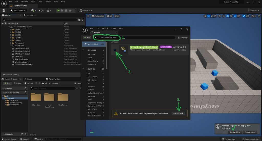Uncheck the Virtual Heightfield Mesh plugin checkbox
The image size is (262, 141).
[115, 50]
